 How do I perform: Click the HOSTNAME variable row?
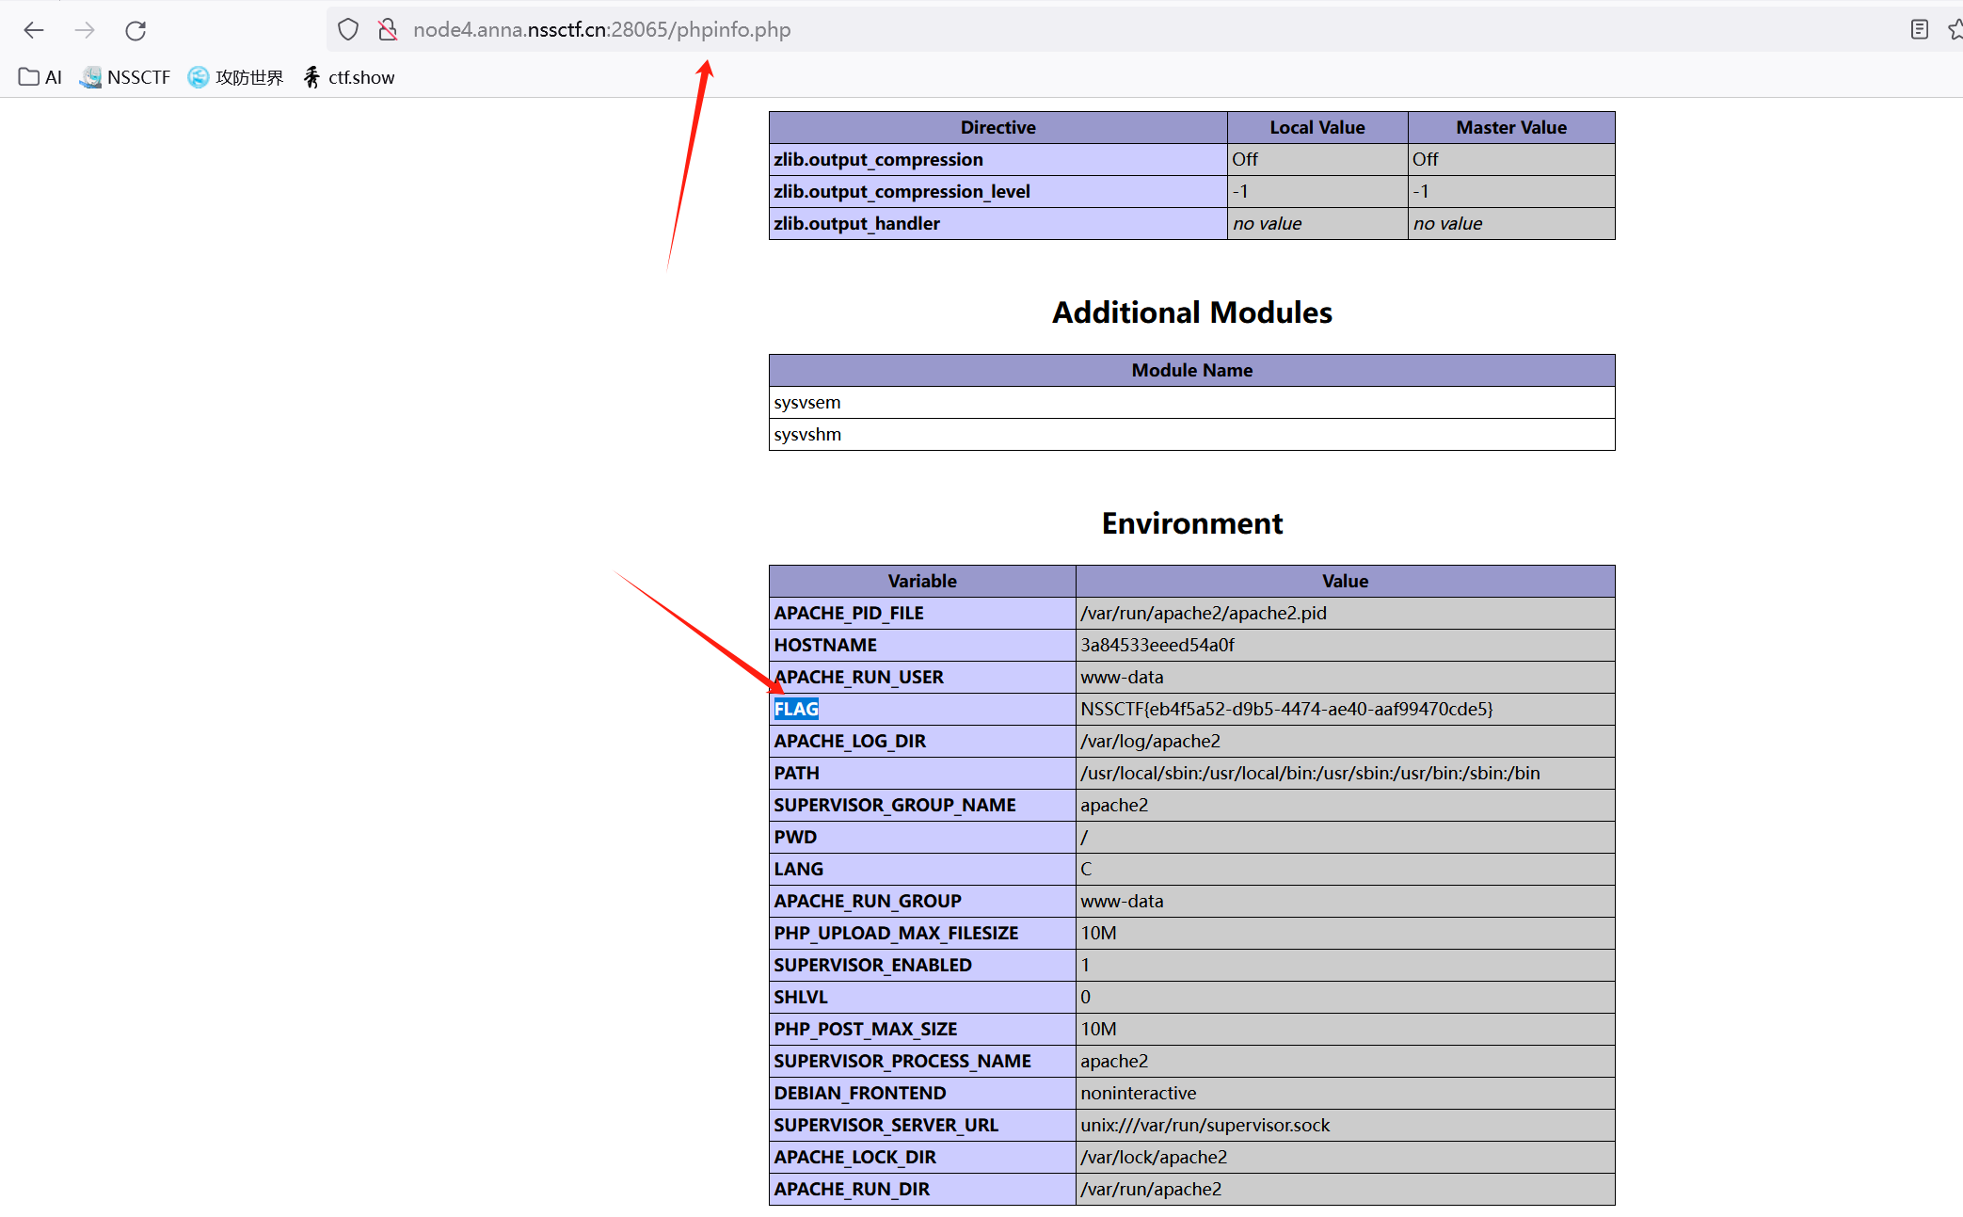[825, 645]
